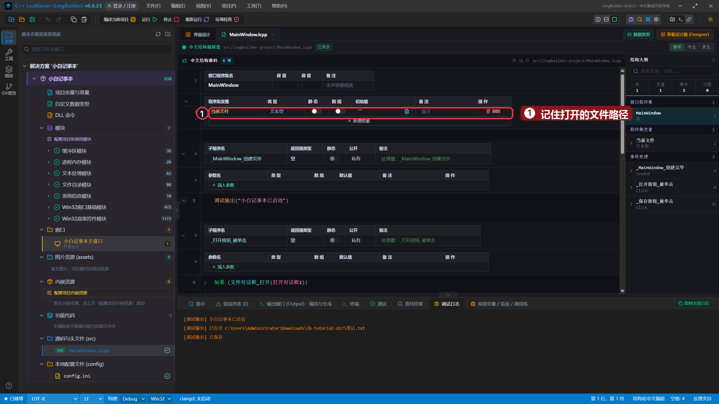Viewport: 719px width, 404px height.
Task: Click 查看设计器 (Designer) button
Action: pos(685,34)
